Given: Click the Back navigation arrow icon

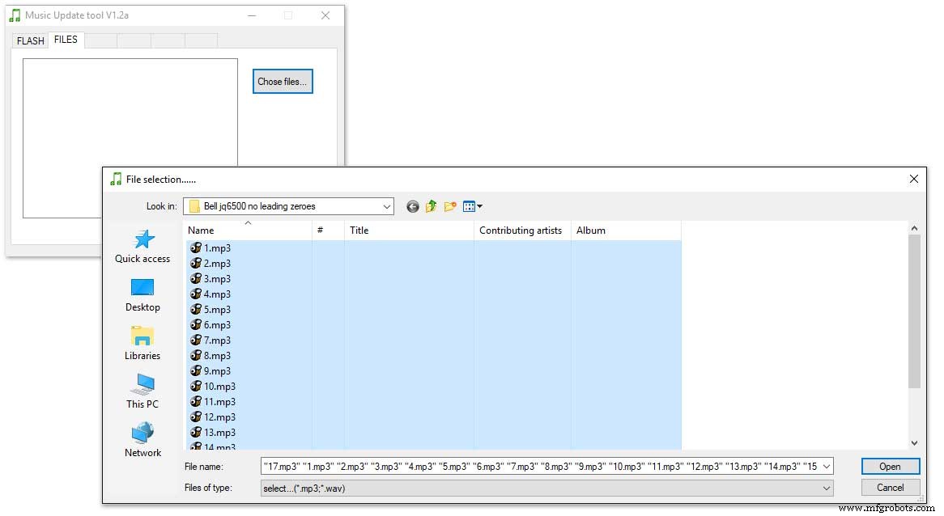Looking at the screenshot, I should [x=413, y=206].
